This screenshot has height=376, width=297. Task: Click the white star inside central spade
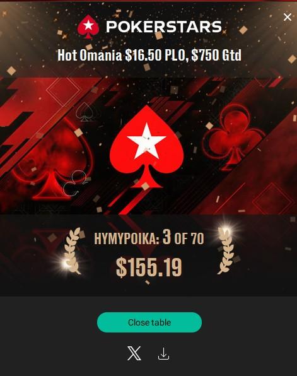[x=146, y=141]
